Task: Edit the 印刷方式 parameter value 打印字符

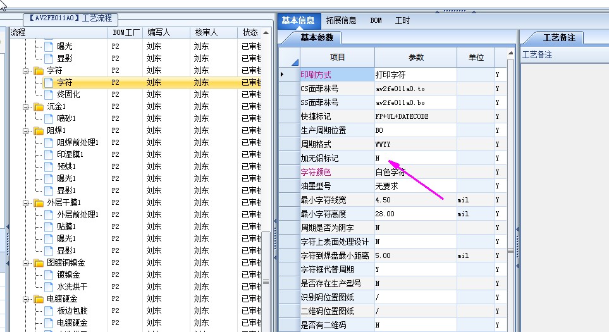Action: (415, 75)
